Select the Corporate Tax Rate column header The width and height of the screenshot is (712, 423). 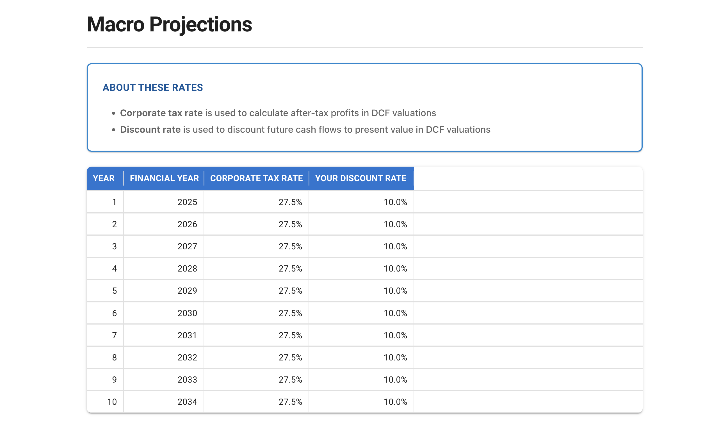point(256,178)
